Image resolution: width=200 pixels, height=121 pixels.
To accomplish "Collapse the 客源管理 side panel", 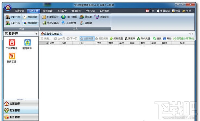I will (36, 34).
